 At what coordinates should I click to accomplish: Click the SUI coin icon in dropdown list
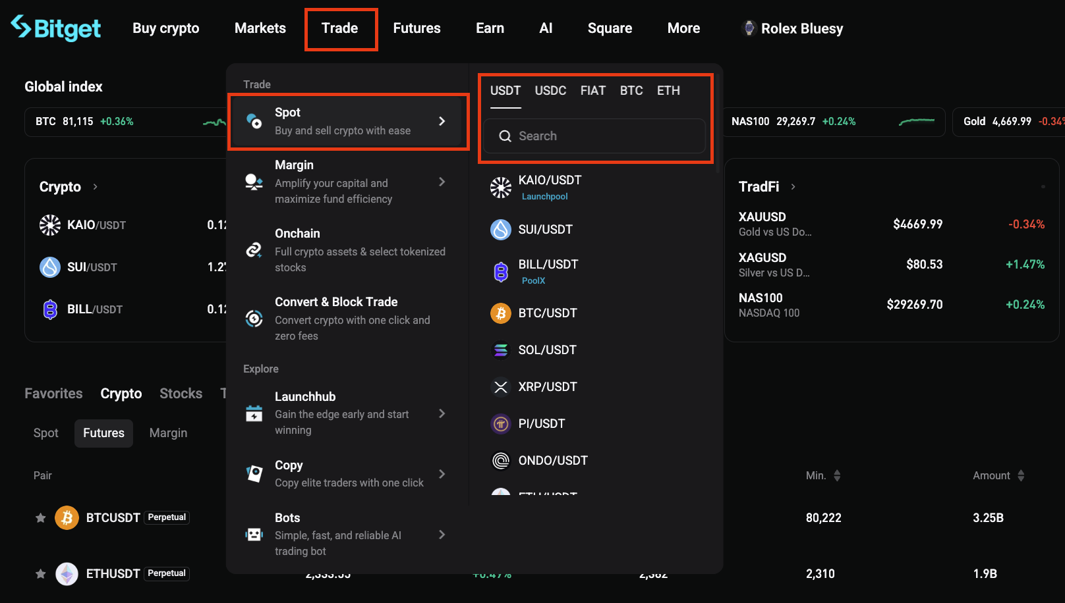pyautogui.click(x=501, y=230)
